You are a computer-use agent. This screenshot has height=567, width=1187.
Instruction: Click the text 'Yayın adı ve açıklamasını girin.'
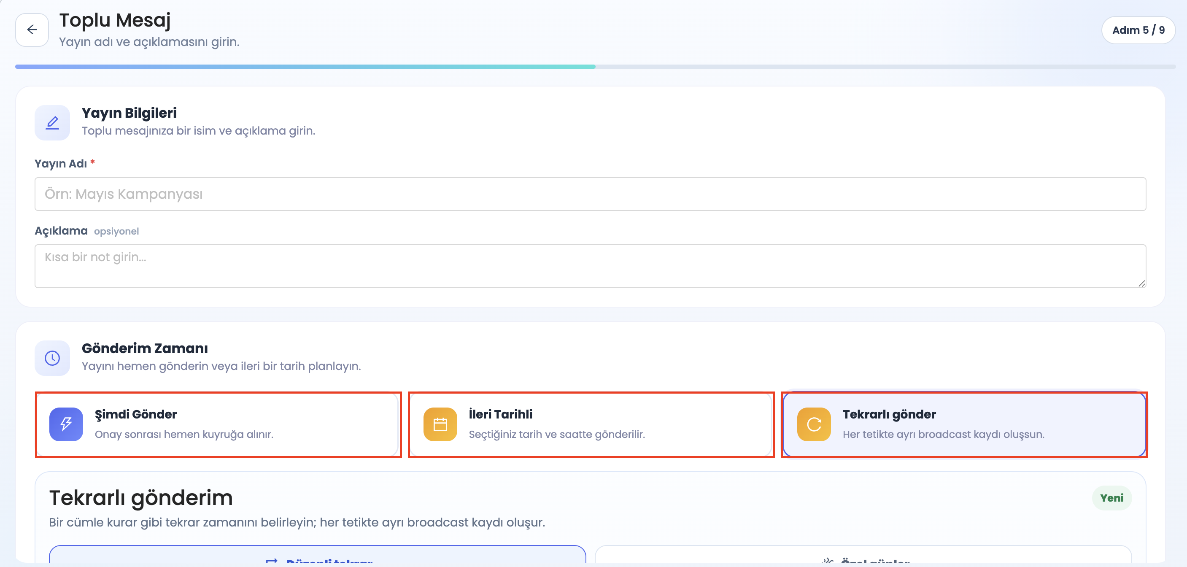[149, 42]
